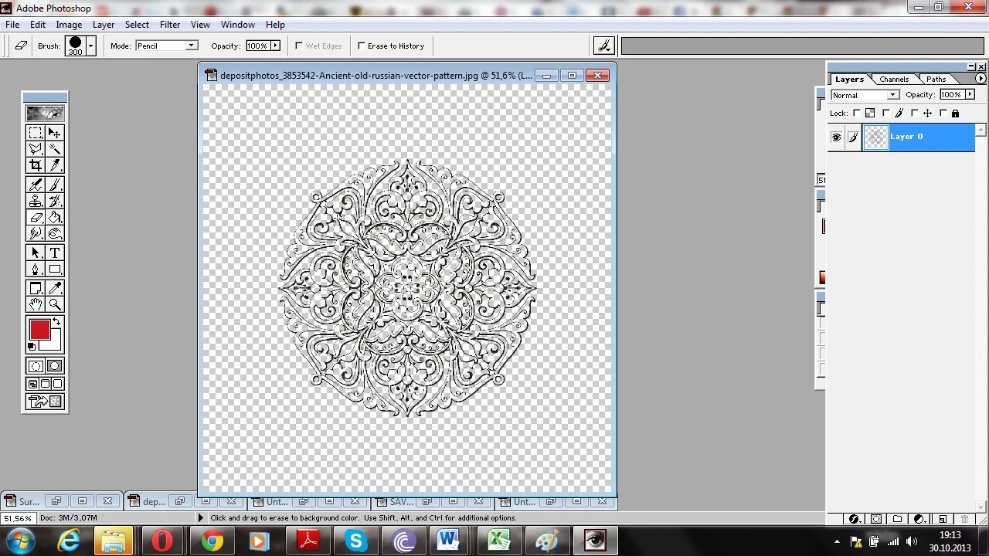989x556 pixels.
Task: Select the Zoom magnifier tool
Action: pos(55,304)
